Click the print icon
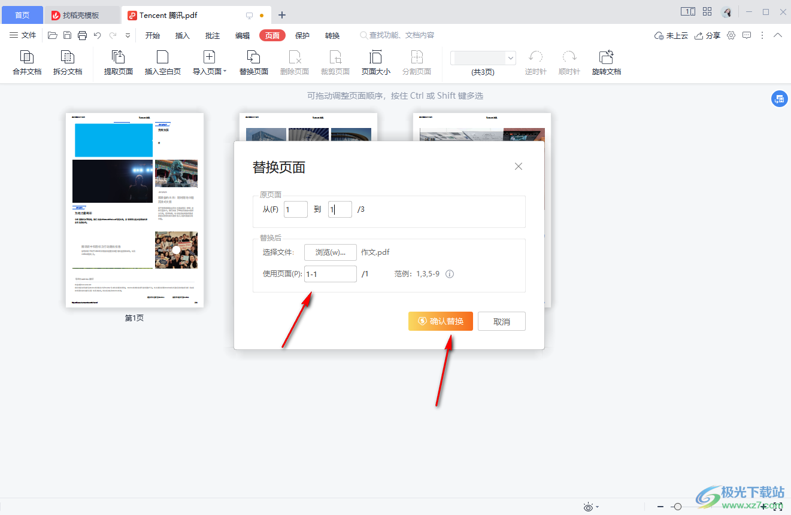 point(83,35)
